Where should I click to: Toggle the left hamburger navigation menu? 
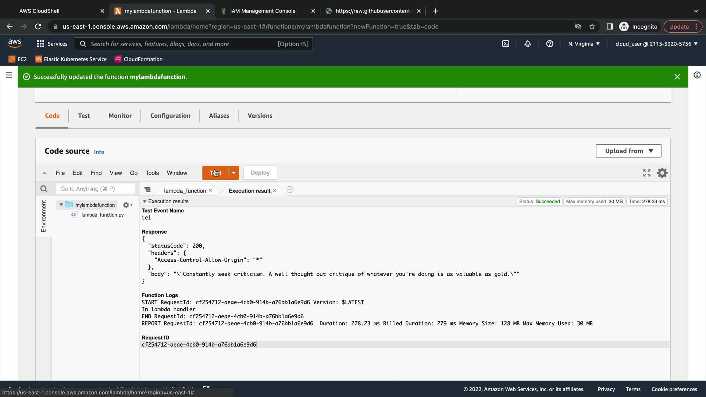(9, 75)
